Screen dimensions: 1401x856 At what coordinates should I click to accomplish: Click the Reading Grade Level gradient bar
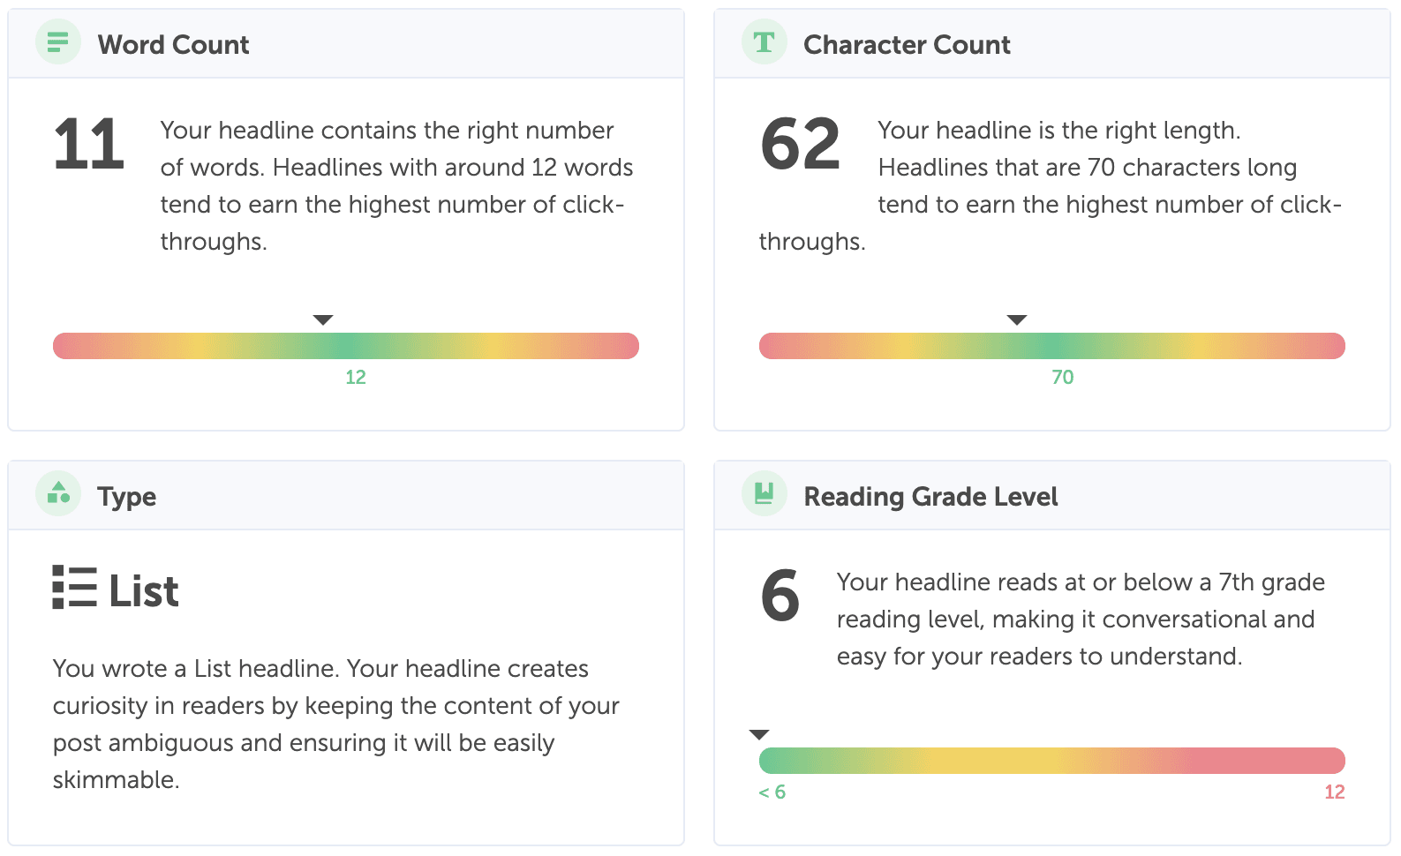(1051, 760)
